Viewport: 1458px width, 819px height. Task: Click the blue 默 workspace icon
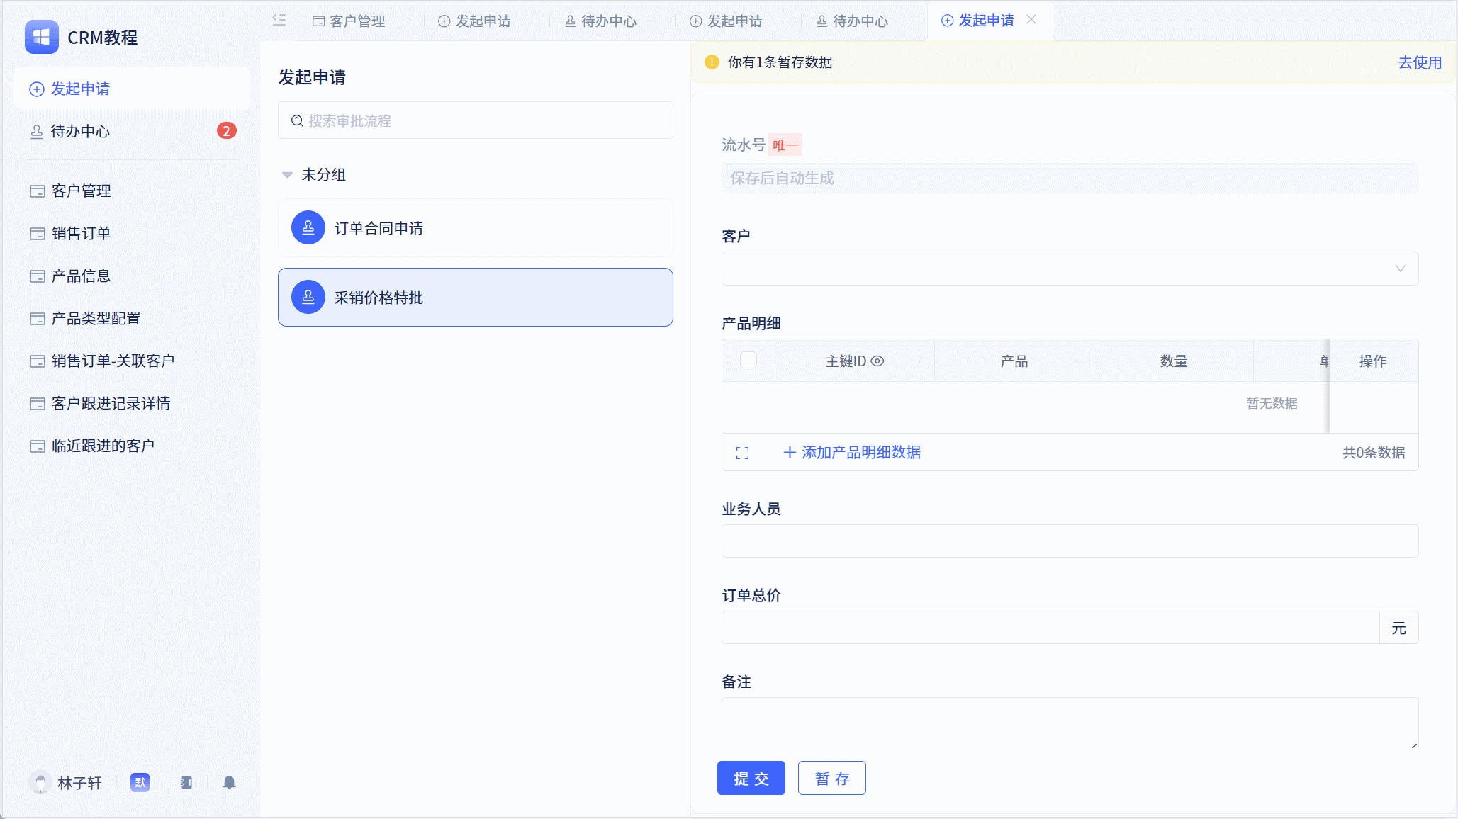pyautogui.click(x=140, y=782)
